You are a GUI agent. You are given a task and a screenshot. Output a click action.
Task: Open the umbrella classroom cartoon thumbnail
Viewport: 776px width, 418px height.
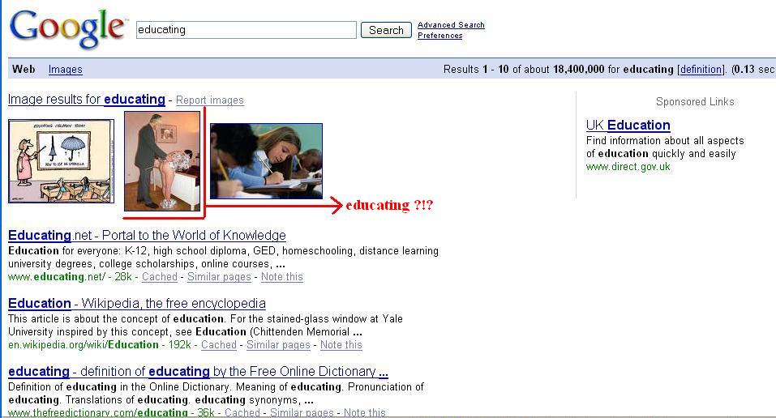click(x=61, y=161)
